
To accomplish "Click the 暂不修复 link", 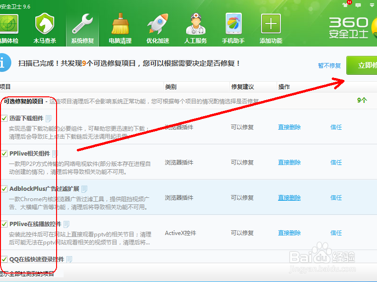I will tap(330, 65).
